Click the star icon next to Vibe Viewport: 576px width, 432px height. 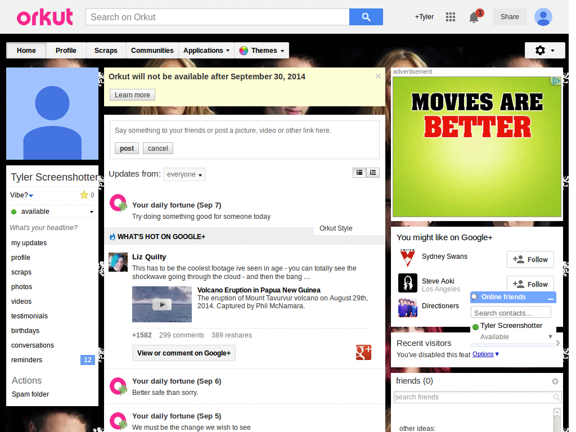pos(84,195)
